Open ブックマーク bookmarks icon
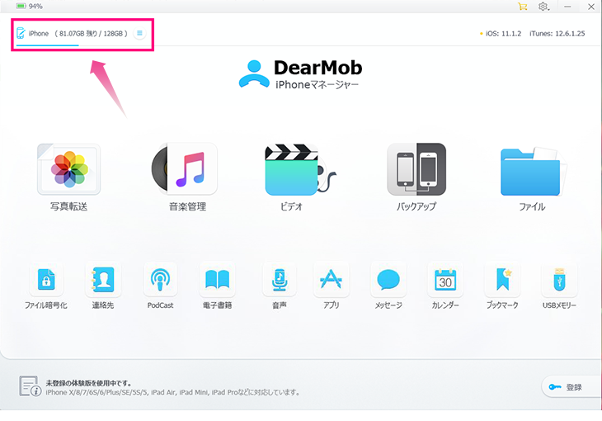Screen dimensions: 602x421 502,280
